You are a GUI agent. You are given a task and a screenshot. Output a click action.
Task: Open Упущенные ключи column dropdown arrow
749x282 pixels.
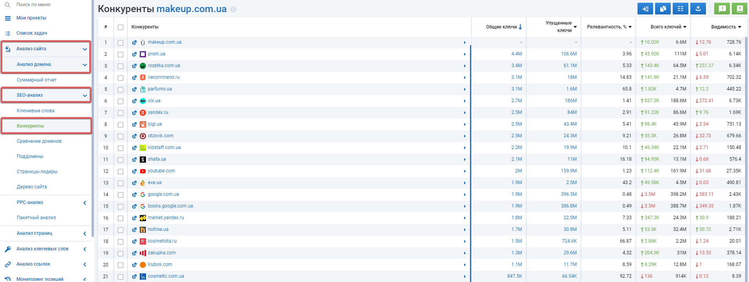click(x=575, y=27)
